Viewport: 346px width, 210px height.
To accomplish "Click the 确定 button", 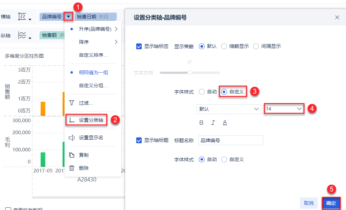I will click(x=331, y=203).
